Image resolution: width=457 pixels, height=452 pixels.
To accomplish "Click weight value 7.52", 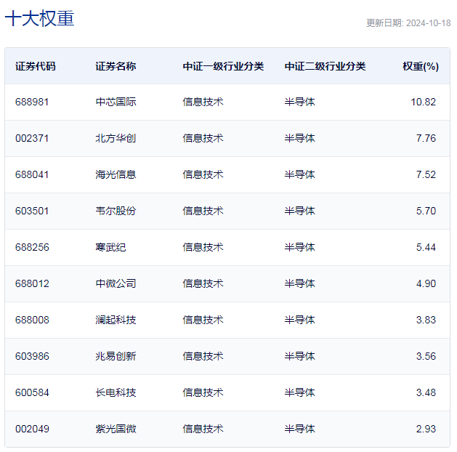I will 426,174.
